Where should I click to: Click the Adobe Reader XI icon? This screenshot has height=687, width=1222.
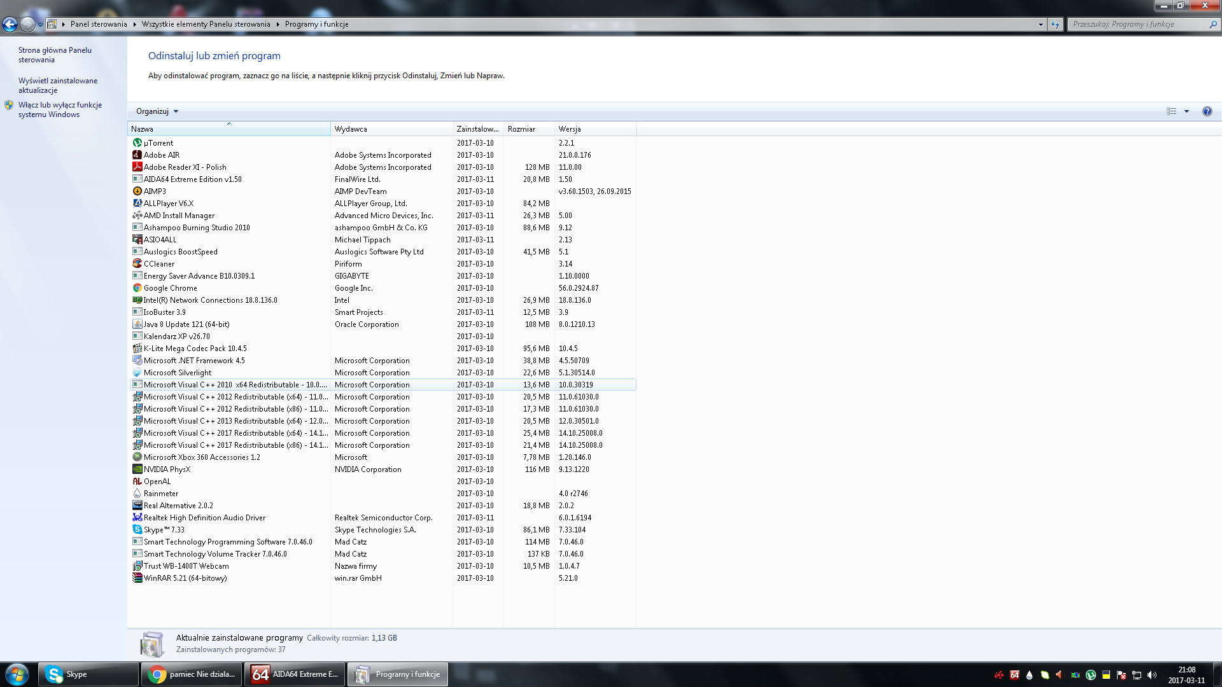point(137,167)
